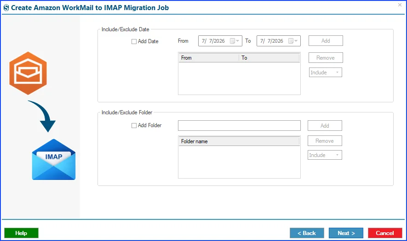Close the migration job dialog
Viewport: 407px width, 241px height.
coord(400,5)
